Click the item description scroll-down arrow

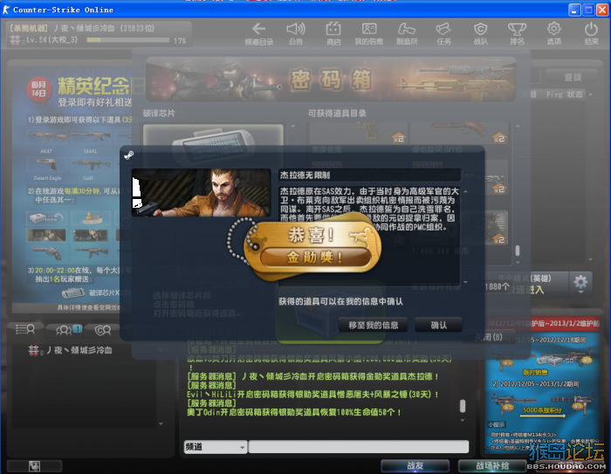(x=465, y=282)
